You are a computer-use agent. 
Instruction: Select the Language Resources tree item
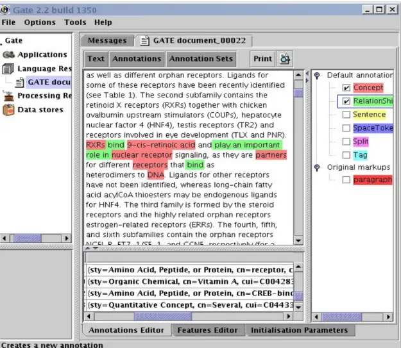click(44, 69)
